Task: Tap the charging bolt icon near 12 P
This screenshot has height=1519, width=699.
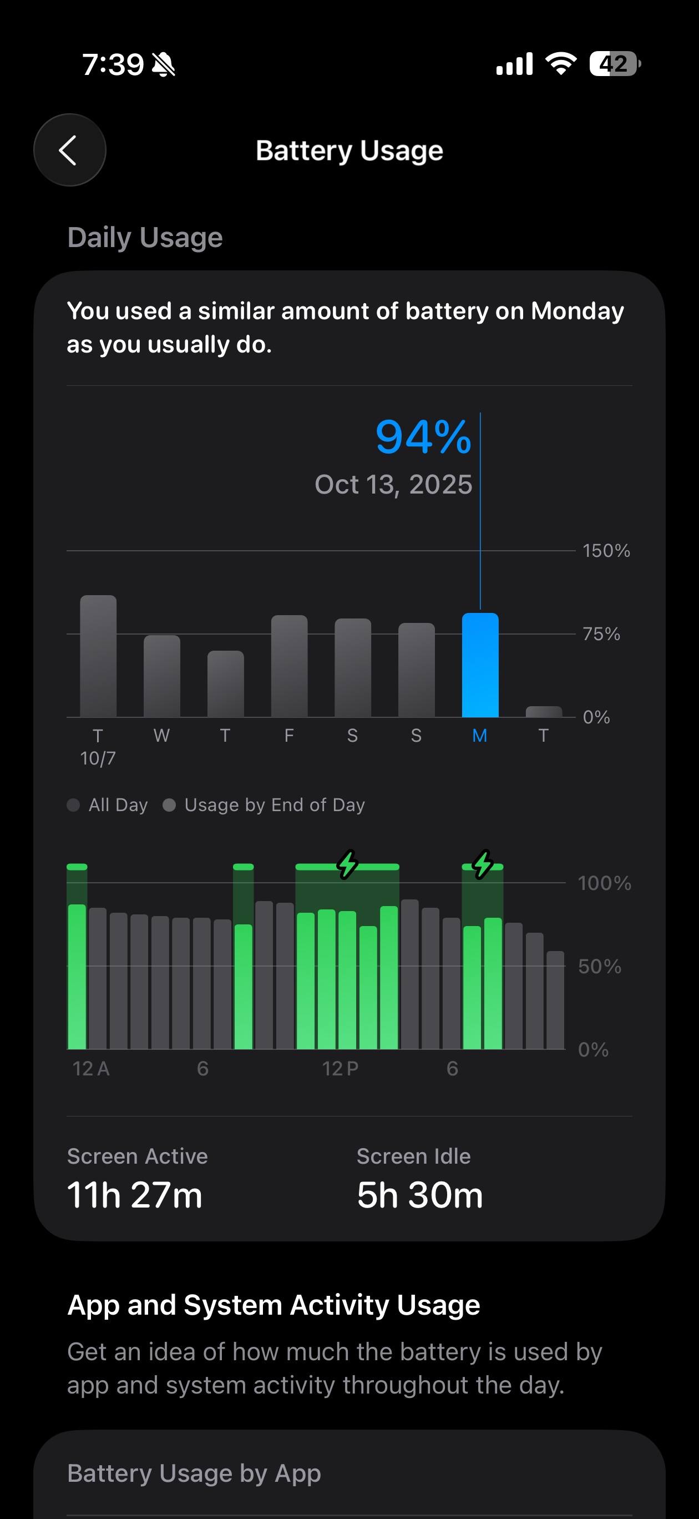Action: [x=347, y=864]
